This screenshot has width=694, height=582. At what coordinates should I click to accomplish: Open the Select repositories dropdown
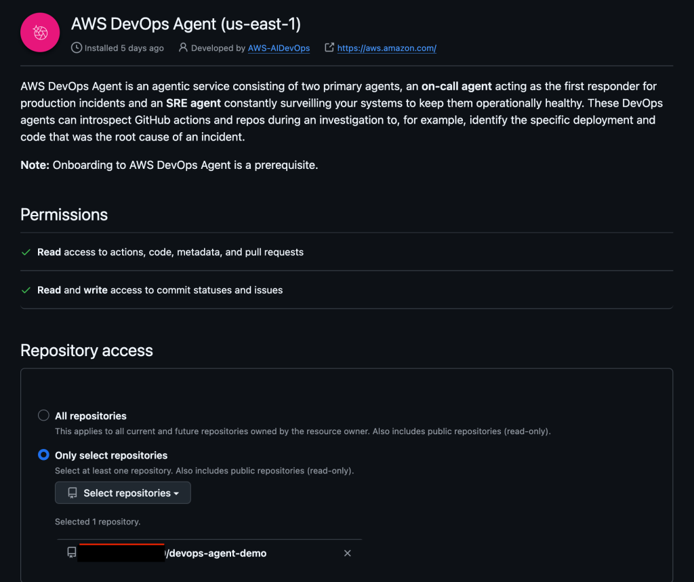tap(123, 493)
